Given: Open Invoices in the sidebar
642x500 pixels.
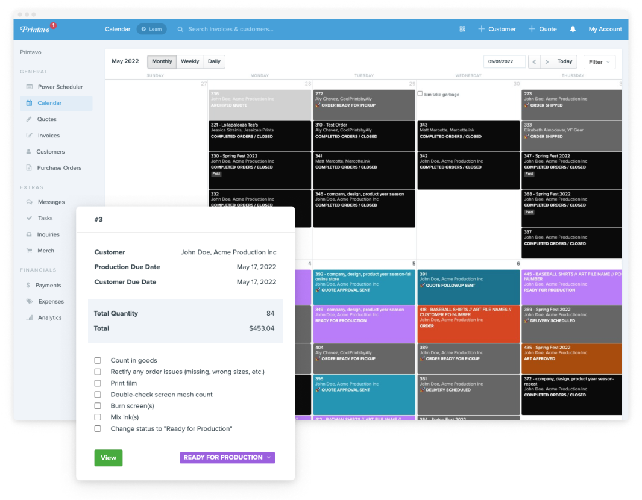Looking at the screenshot, I should (49, 136).
